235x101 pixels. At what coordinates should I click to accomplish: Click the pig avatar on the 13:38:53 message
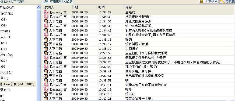pos(46,58)
